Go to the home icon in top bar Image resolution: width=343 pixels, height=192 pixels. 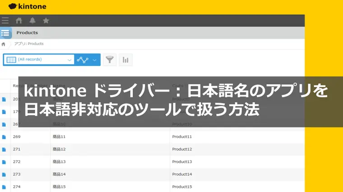pyautogui.click(x=19, y=21)
